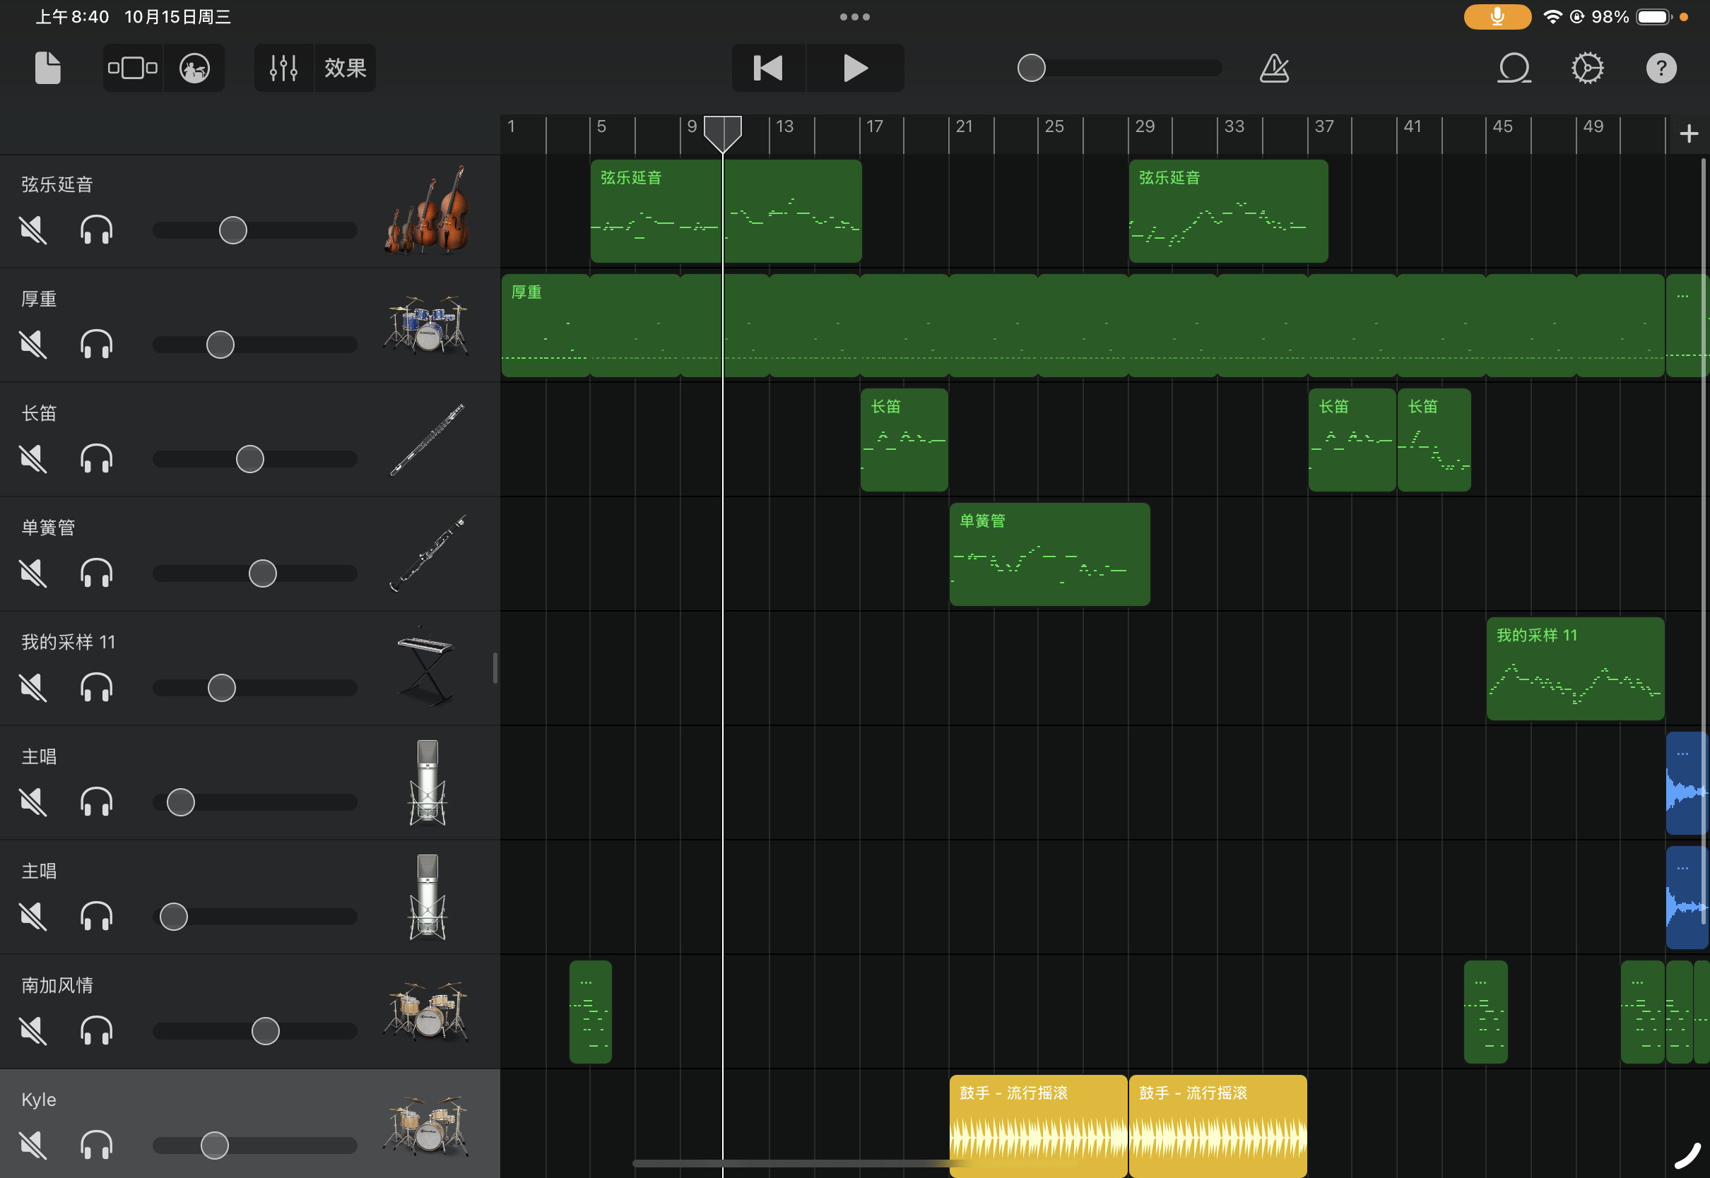Screen dimensions: 1710x1178
Task: Tap ruler at bar 25
Action: 1054,126
